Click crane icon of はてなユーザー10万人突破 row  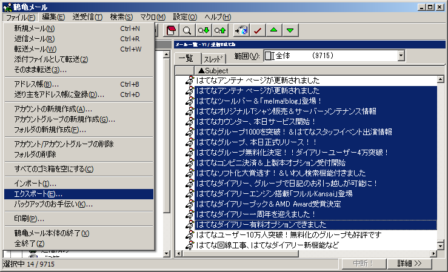click(190, 234)
